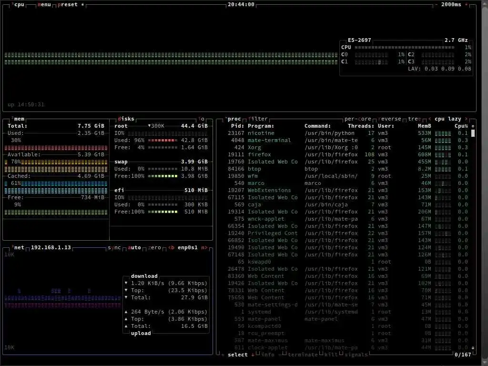Click the E5-2697 CPU model label
Screen dimensions: 488x366
(359, 40)
